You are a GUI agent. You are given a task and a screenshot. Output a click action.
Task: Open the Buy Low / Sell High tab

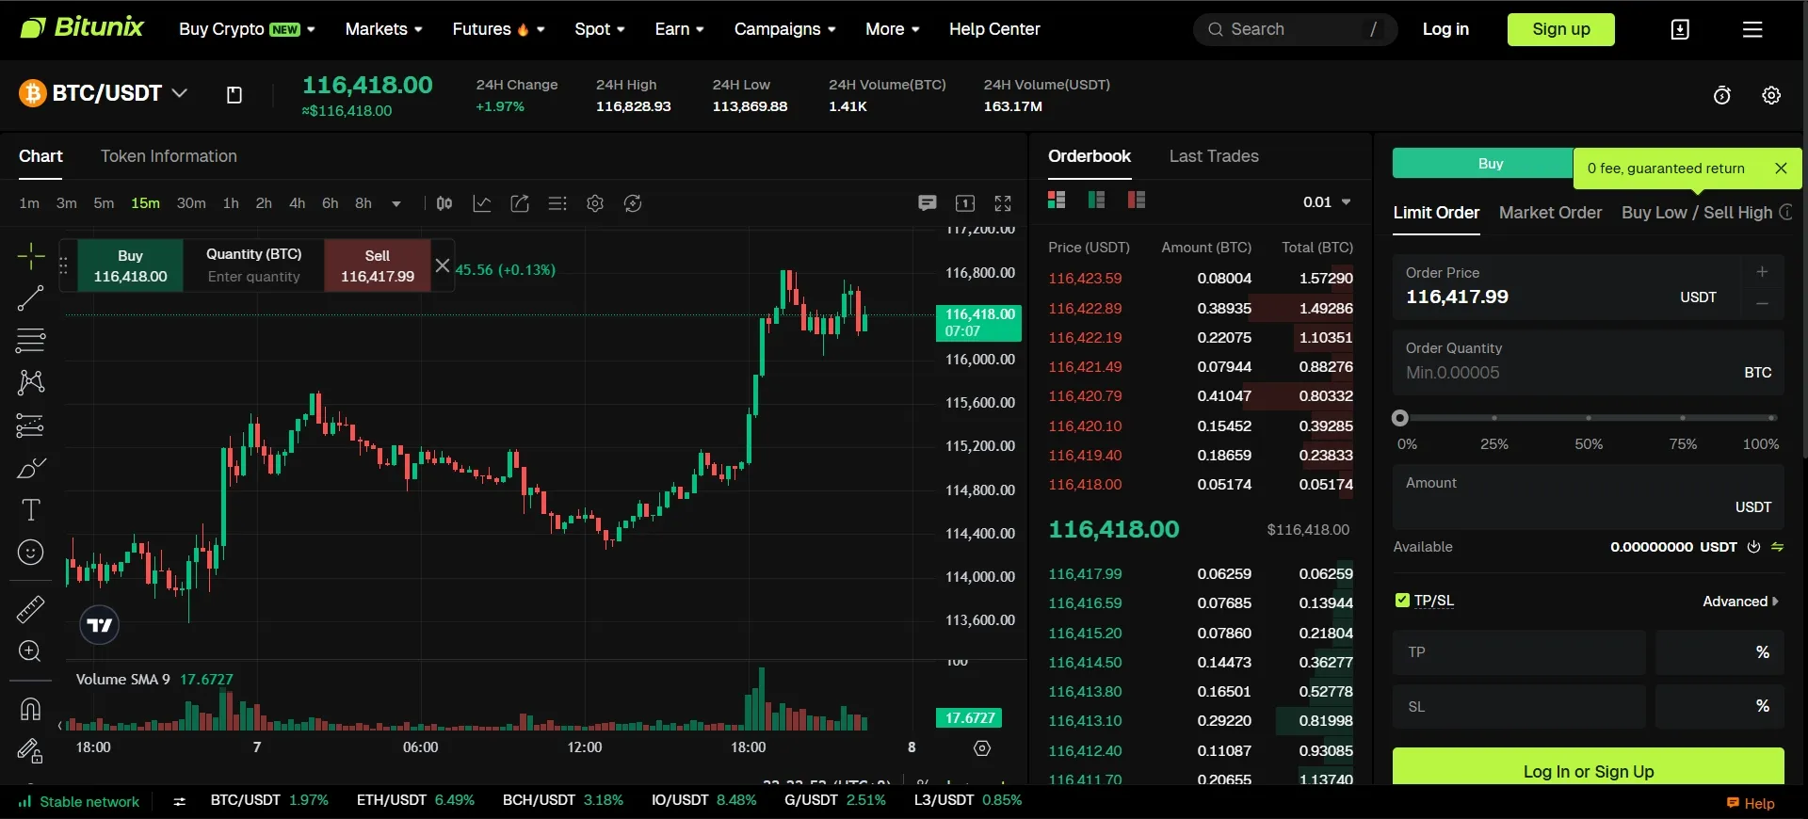[x=1697, y=213]
